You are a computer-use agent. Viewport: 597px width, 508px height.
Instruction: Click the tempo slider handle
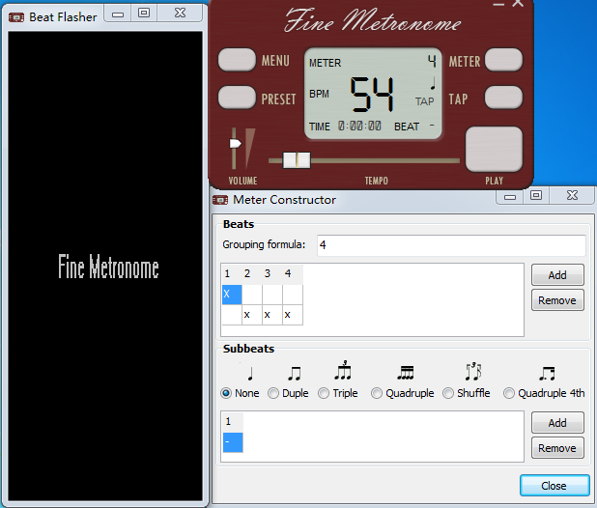(x=296, y=159)
